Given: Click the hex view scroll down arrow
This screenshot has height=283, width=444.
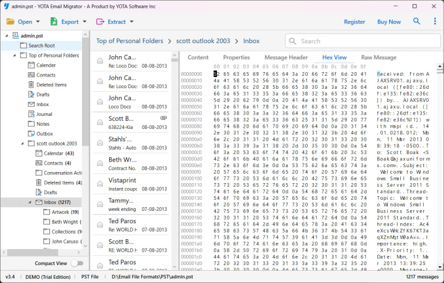Looking at the screenshot, I should click(440, 266).
